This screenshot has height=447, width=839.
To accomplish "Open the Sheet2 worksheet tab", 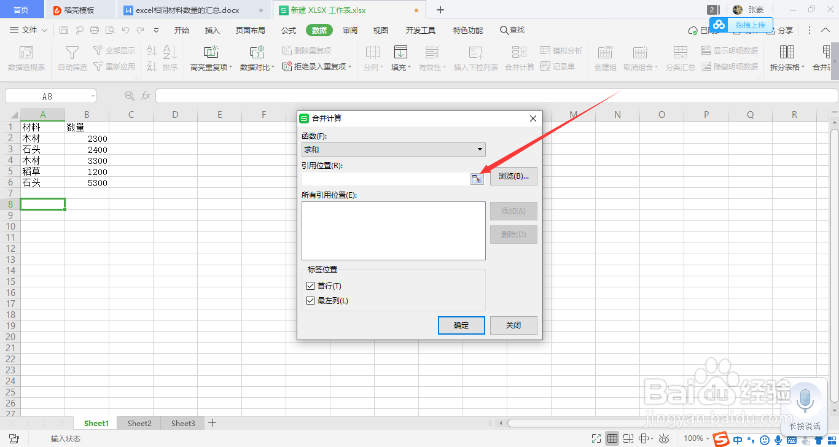I will click(139, 423).
